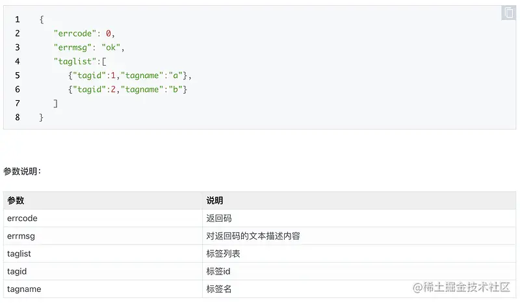Click the copy code icon
Image resolution: width=520 pixels, height=303 pixels.
508,13
